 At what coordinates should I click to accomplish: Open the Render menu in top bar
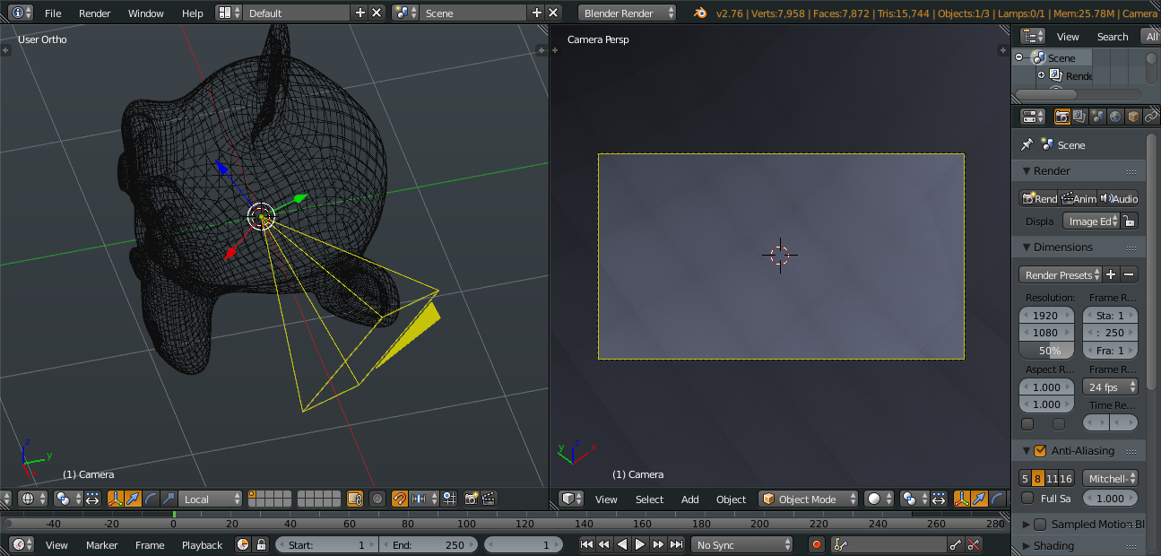(x=93, y=13)
